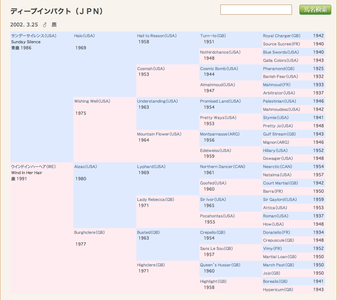Select Busted(GB) link
Viewport: 337px width, 300px height.
click(148, 232)
